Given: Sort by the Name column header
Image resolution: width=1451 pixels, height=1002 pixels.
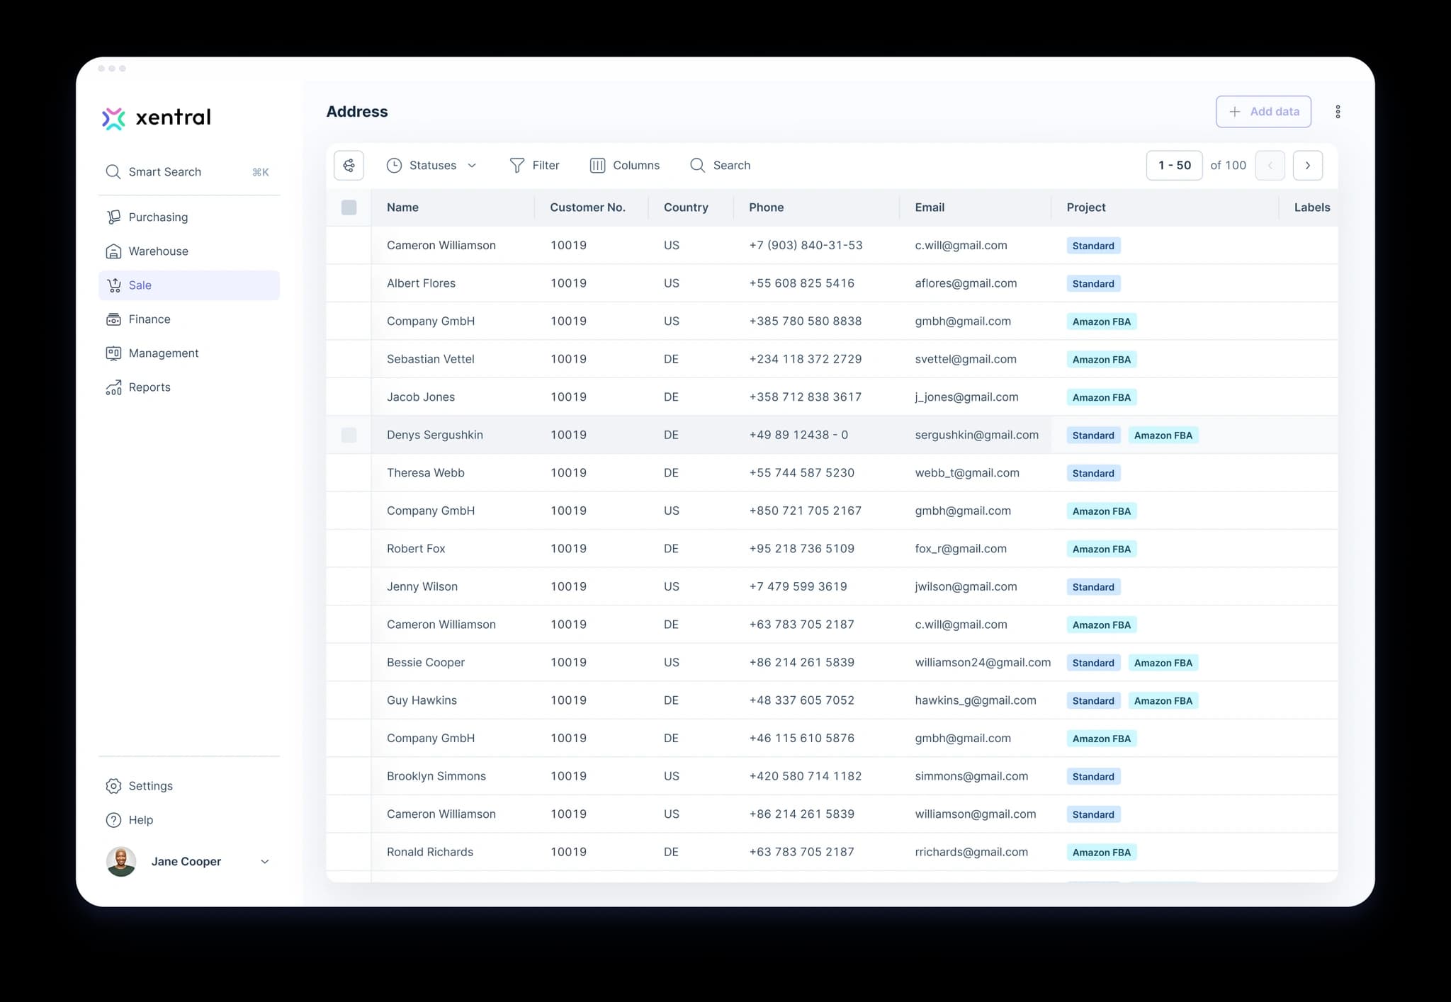Looking at the screenshot, I should coord(402,207).
